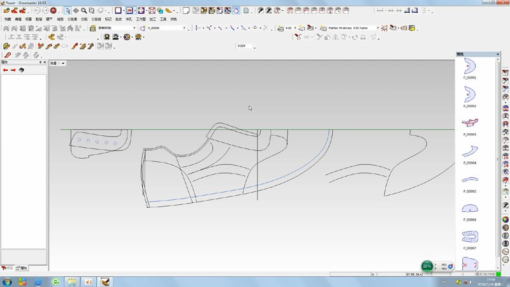Click the magnifier zoom tool

(84, 11)
